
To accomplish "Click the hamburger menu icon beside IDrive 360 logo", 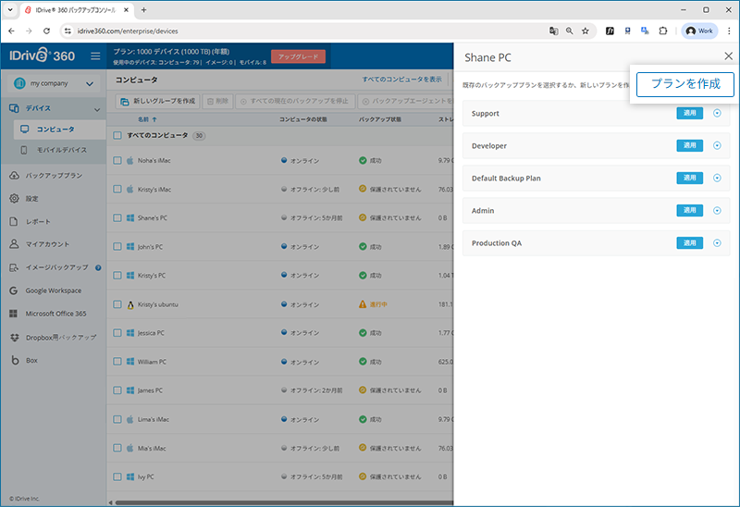I will pos(95,56).
